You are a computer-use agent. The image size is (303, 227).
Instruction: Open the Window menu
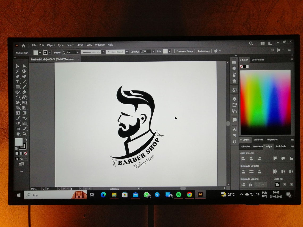coord(100,45)
